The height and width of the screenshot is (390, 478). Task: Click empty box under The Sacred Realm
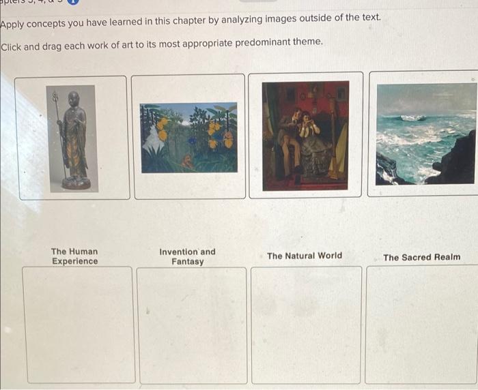point(422,325)
